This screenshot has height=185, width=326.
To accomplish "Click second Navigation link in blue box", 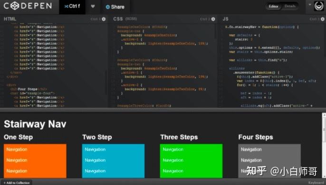I will click(95, 160).
